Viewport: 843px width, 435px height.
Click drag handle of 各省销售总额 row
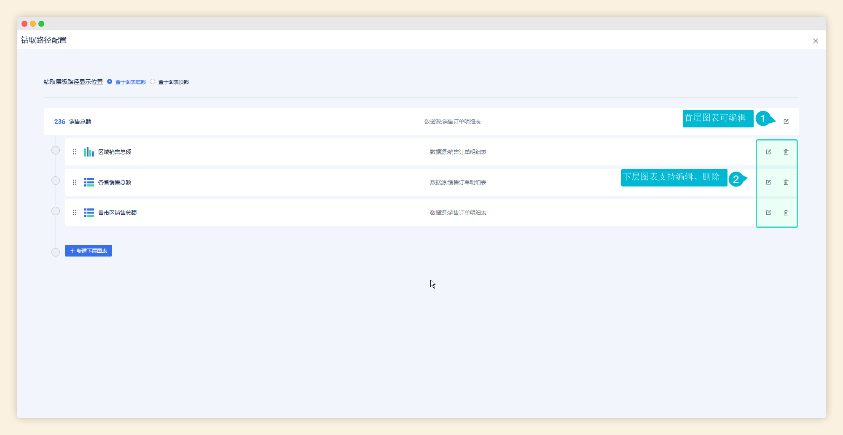click(75, 182)
